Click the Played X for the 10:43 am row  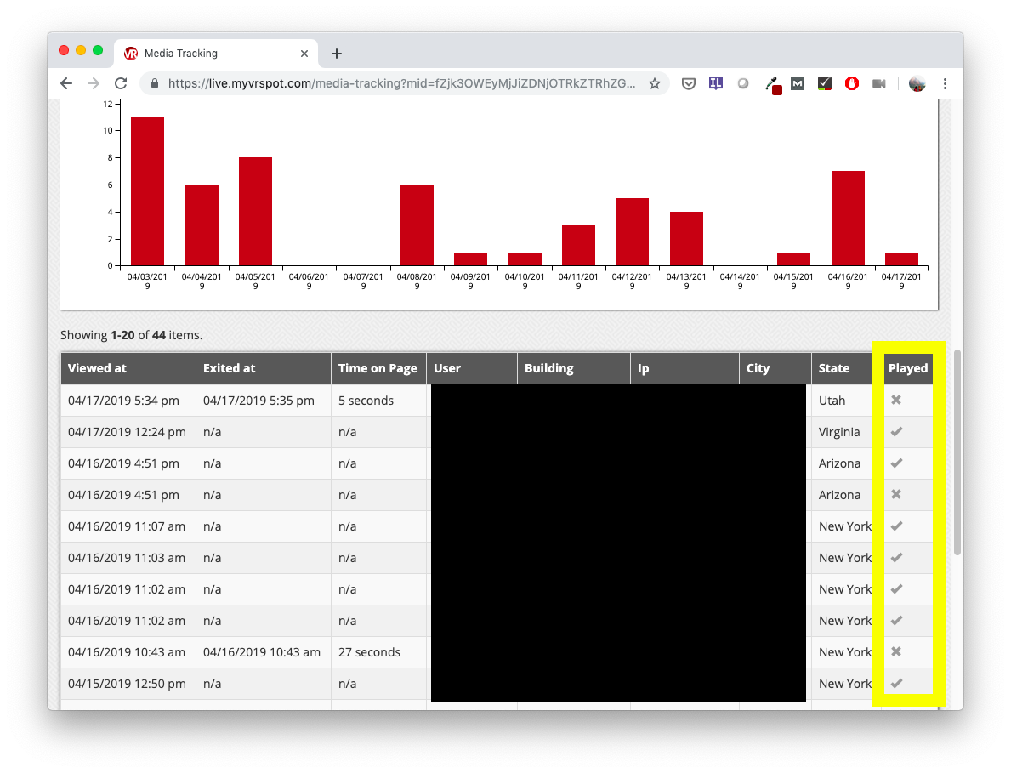[896, 652]
